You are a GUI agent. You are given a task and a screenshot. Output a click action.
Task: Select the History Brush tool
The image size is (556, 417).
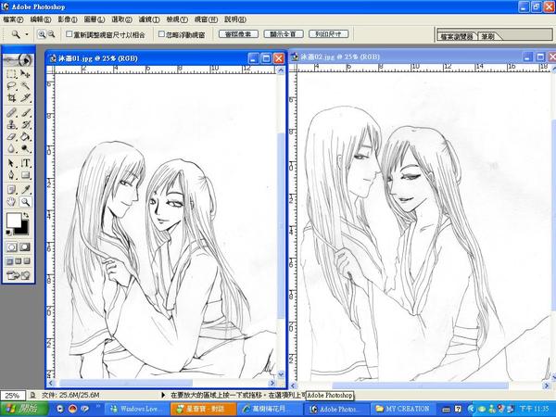pyautogui.click(x=25, y=125)
